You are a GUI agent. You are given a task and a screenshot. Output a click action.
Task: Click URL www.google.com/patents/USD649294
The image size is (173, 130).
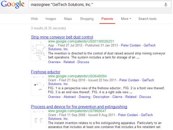click(77, 76)
